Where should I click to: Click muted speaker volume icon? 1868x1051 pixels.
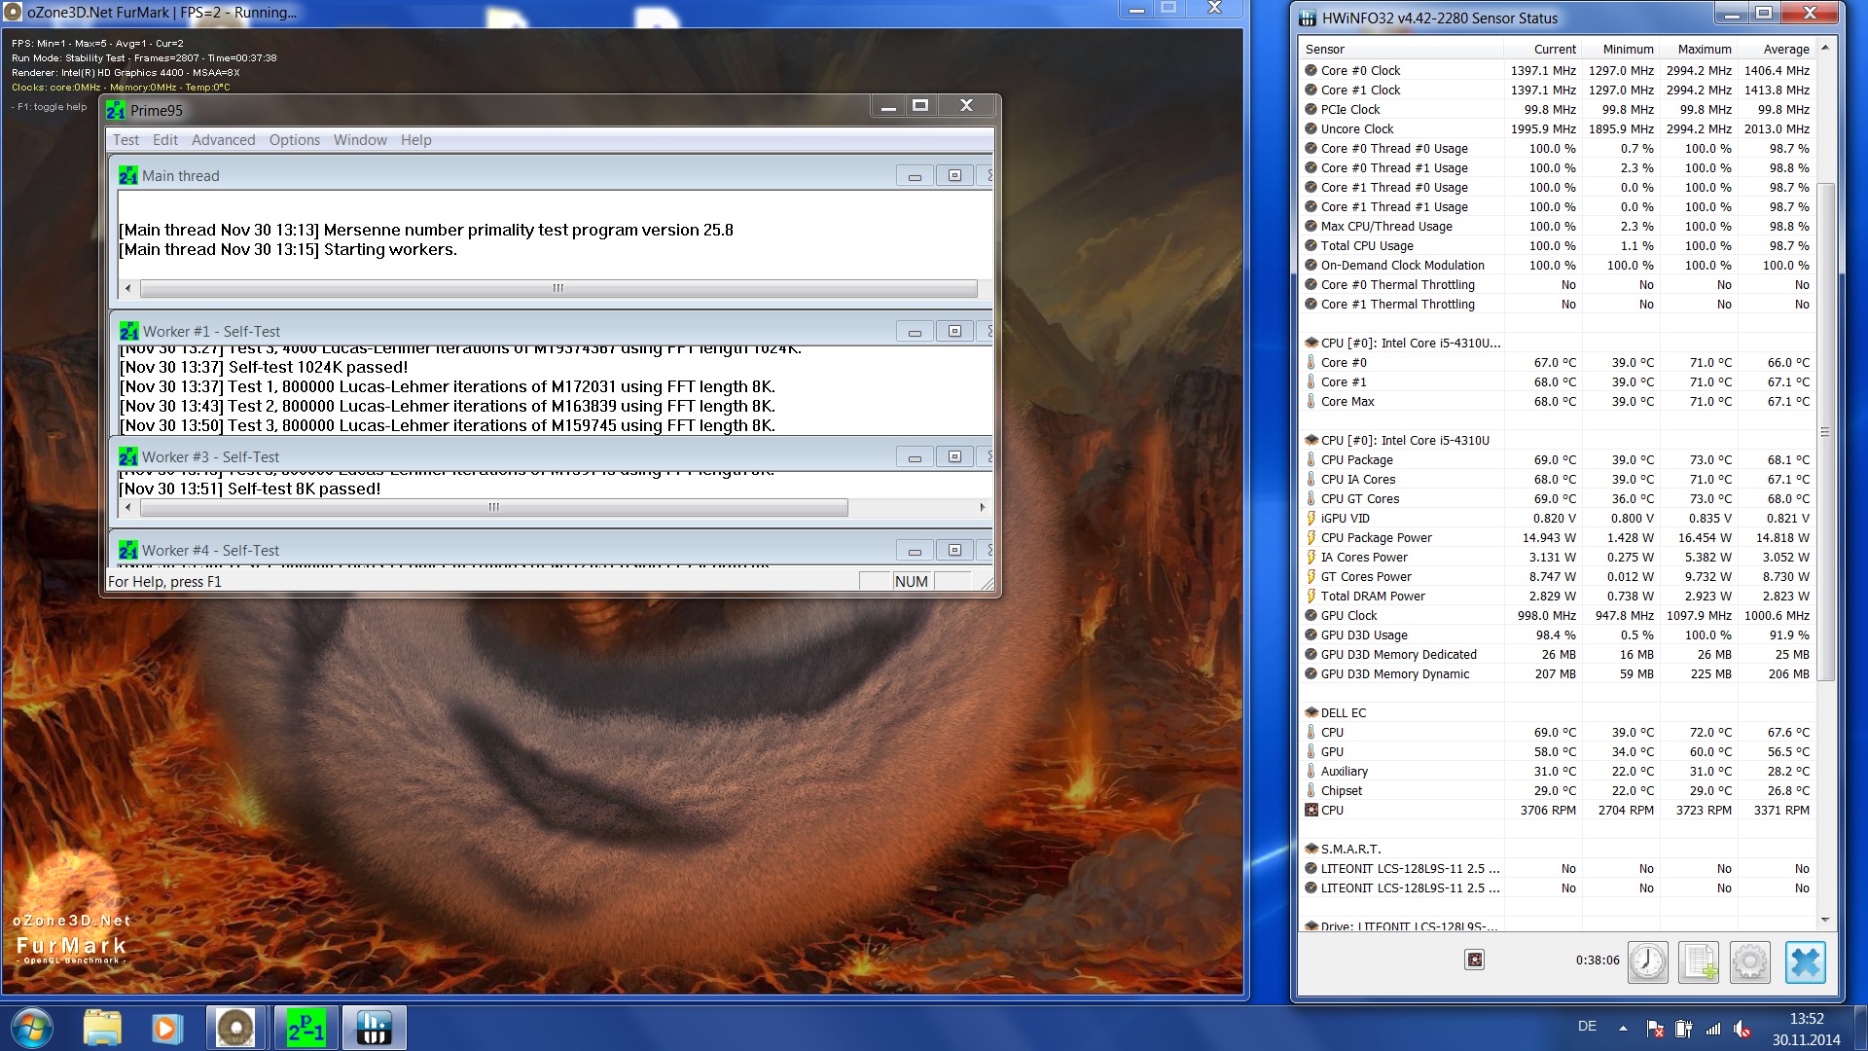(x=1742, y=1028)
